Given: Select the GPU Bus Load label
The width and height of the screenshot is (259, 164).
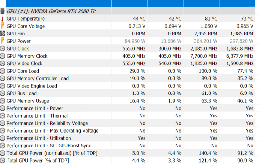Looking at the screenshot, I should tap(22, 94).
